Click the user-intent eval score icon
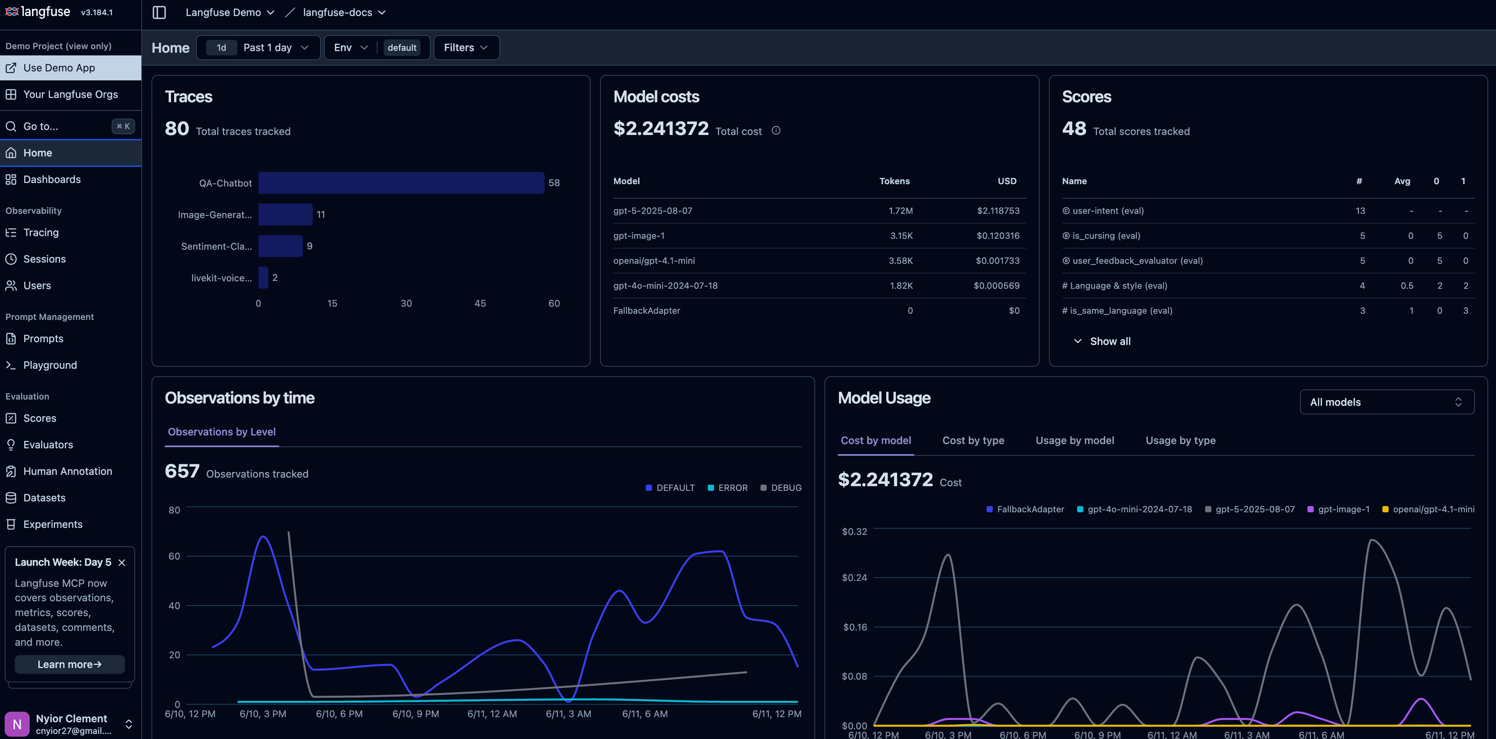 [1066, 211]
